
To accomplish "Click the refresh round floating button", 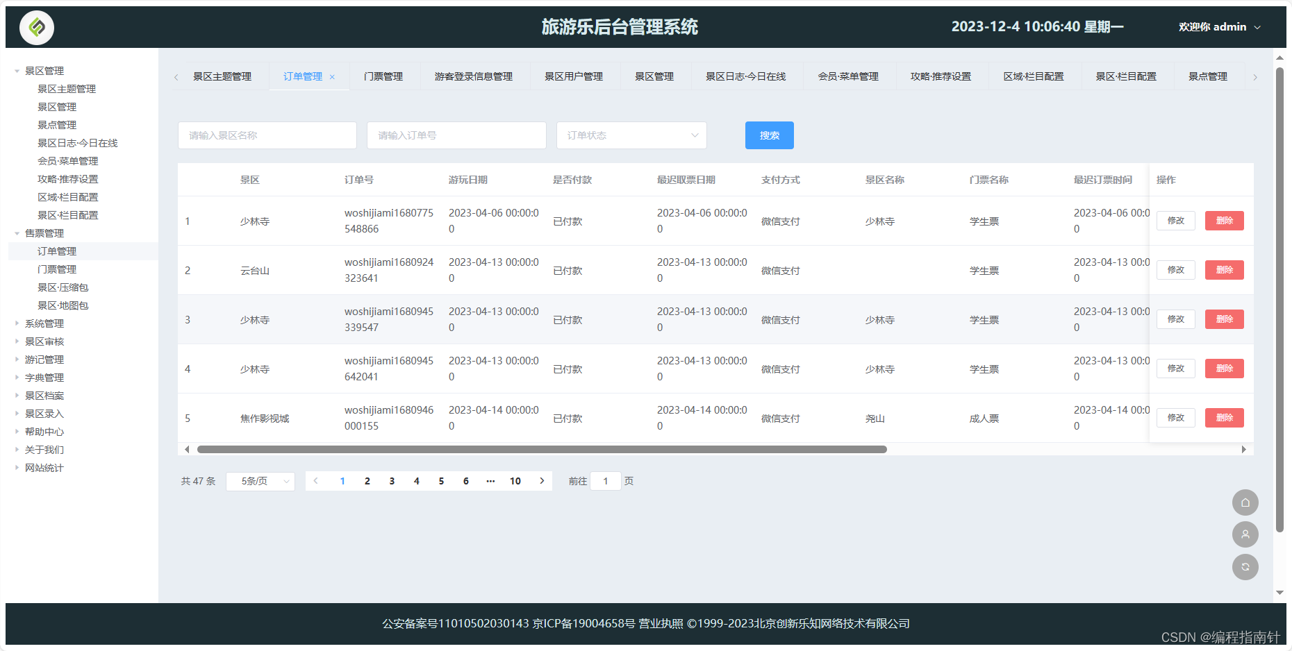I will pyautogui.click(x=1245, y=567).
